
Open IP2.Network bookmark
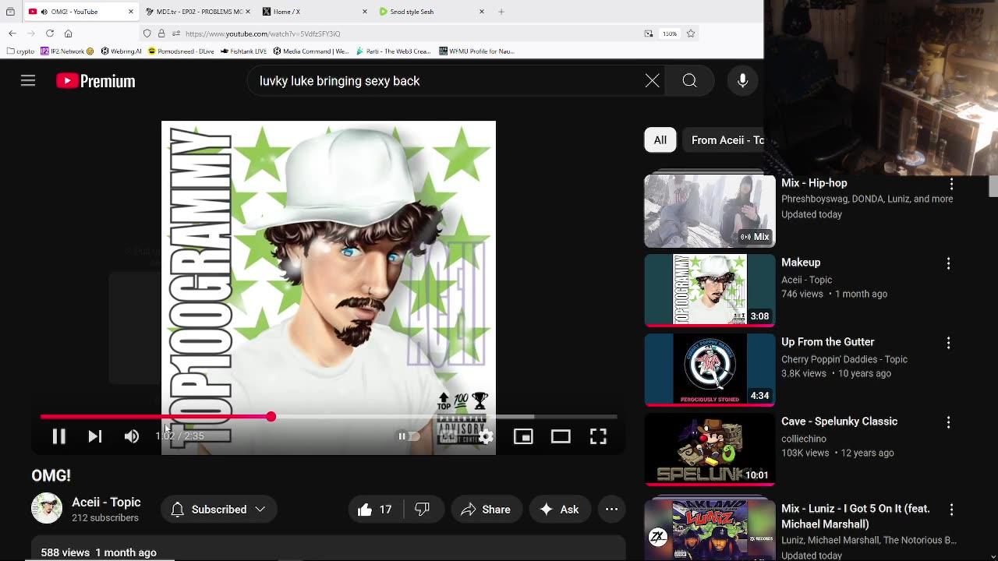[x=66, y=51]
